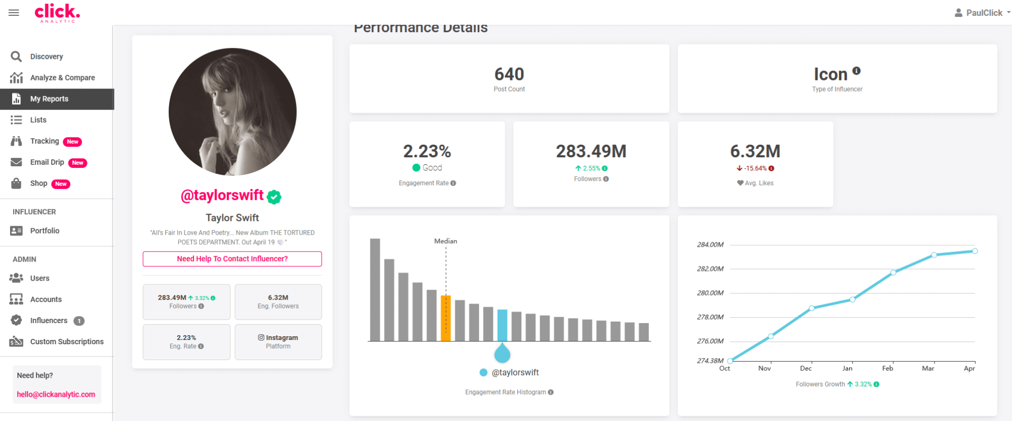This screenshot has height=421, width=1012.
Task: Click hello@clickanalytic.com email link
Action: pos(56,394)
